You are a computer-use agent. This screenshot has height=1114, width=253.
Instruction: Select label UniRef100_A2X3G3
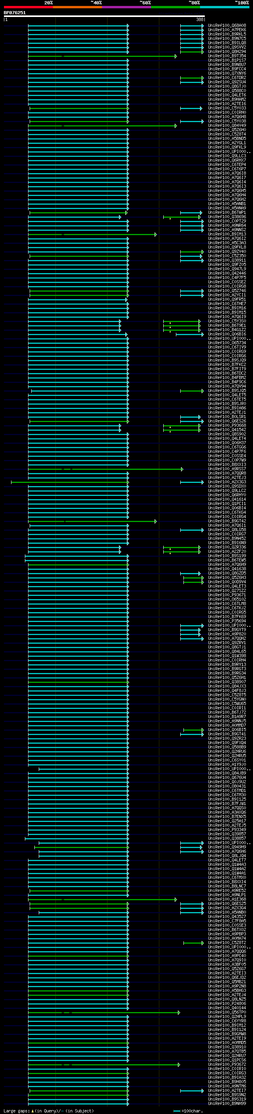click(x=227, y=482)
